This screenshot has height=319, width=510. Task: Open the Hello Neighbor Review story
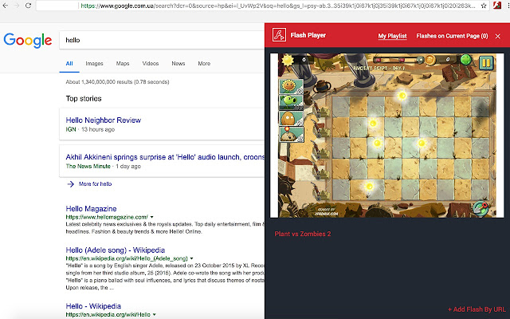(x=103, y=120)
